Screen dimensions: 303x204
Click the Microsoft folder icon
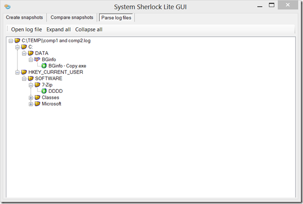tap(37, 104)
